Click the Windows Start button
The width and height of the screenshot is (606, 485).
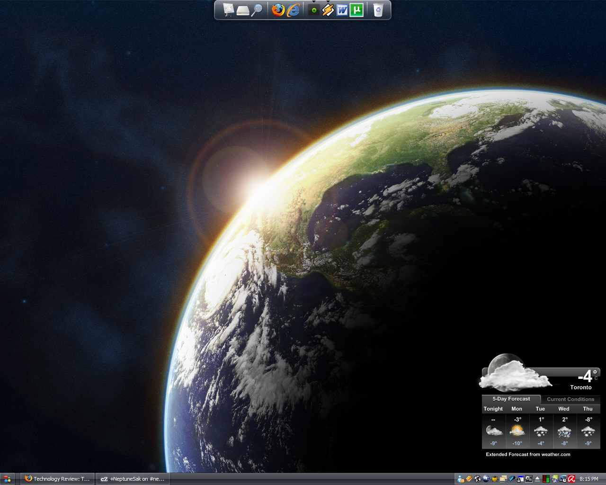pos(7,479)
